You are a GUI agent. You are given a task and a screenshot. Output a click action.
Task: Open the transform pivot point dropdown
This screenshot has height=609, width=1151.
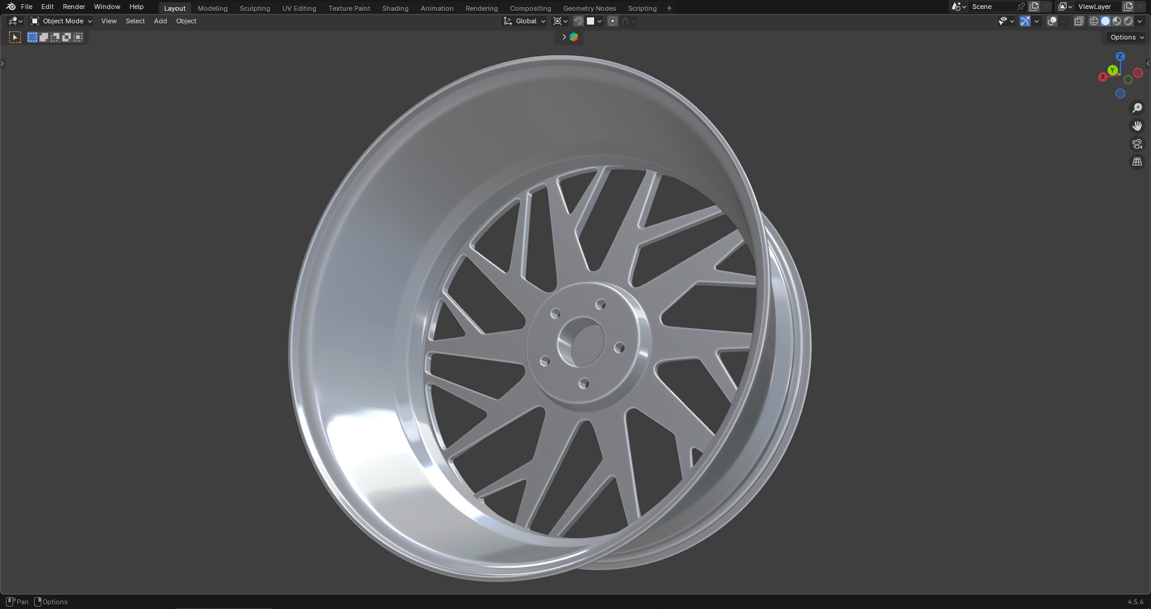[560, 21]
